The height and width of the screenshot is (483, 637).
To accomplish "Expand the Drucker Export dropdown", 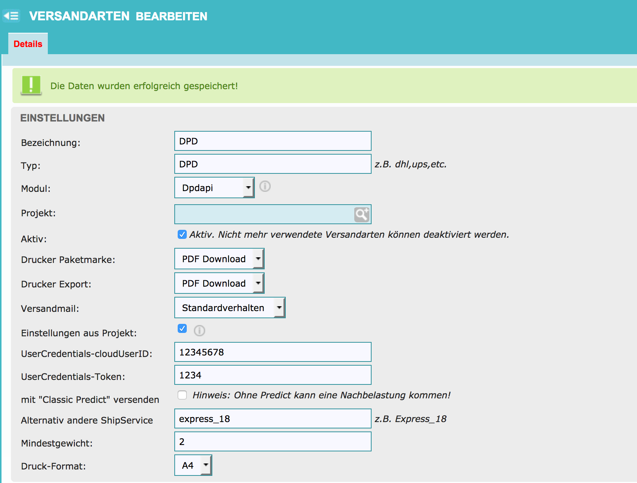I will pyautogui.click(x=219, y=283).
